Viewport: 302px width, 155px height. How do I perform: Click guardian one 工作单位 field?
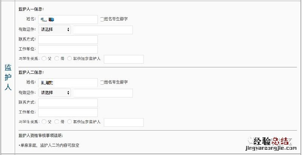click(68, 49)
